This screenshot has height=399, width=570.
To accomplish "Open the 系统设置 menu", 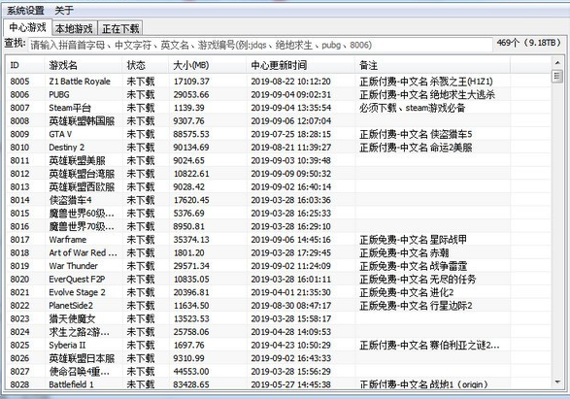I will (x=25, y=11).
